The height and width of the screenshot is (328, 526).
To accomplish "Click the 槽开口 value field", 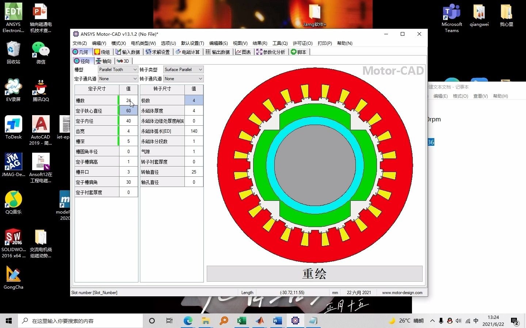I will tap(129, 172).
